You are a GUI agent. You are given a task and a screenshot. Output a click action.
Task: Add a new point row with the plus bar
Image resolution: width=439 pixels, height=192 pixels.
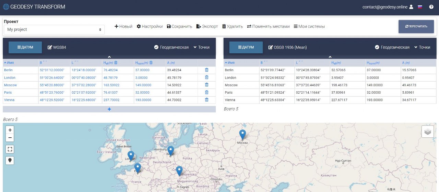(109, 109)
